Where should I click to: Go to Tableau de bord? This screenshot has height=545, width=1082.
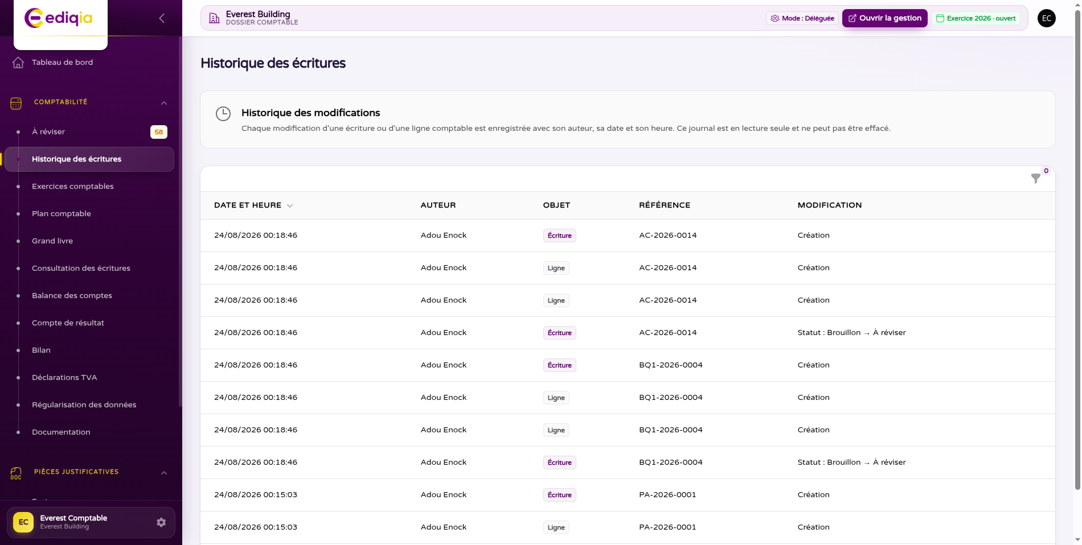(x=62, y=63)
